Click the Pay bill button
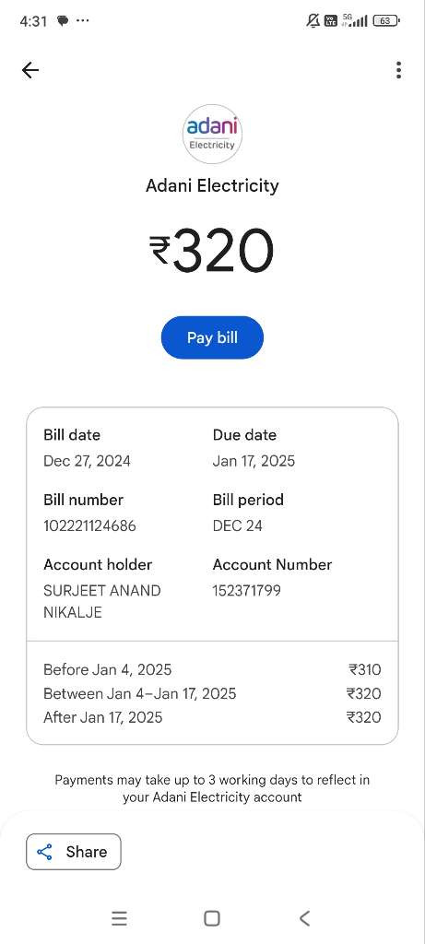Screen dimensions: 425x944 pyautogui.click(x=212, y=337)
